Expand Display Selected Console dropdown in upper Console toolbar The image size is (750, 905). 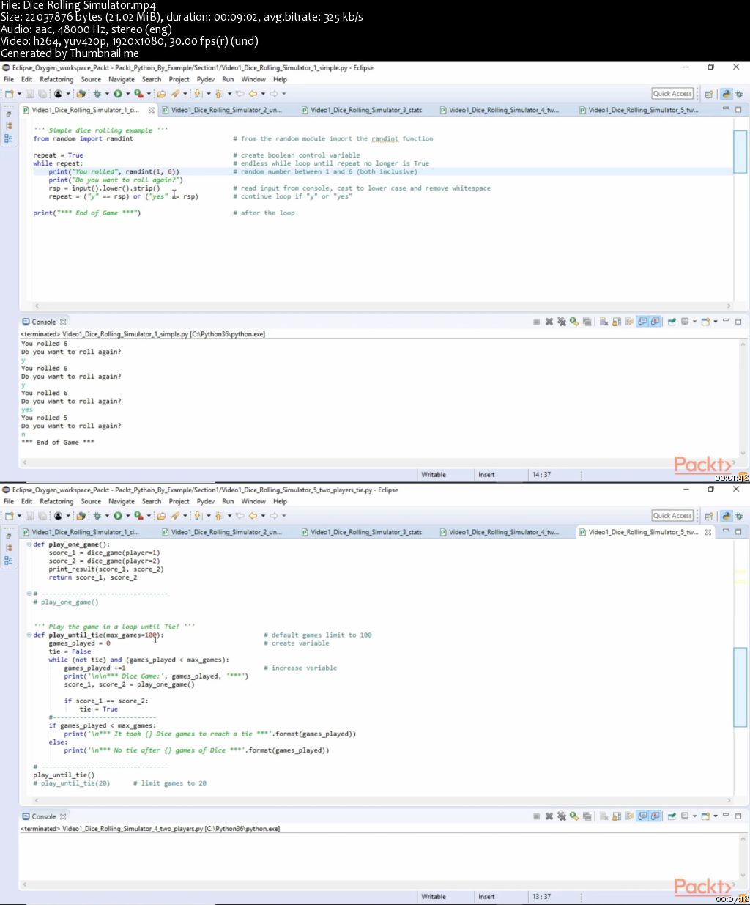coord(694,322)
